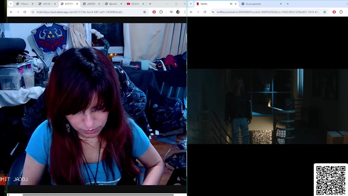Close the YouTube (331) tab

click(143, 4)
